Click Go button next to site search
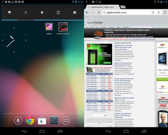 [153, 27]
